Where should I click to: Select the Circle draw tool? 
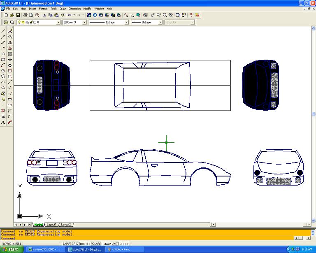[3, 71]
